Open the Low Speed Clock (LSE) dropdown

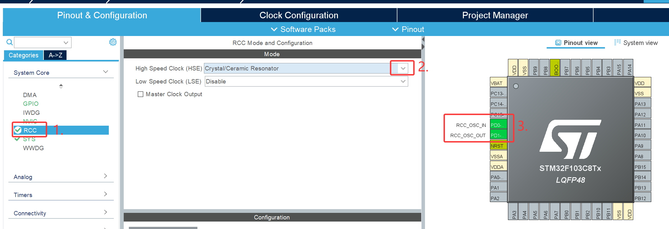tap(403, 81)
